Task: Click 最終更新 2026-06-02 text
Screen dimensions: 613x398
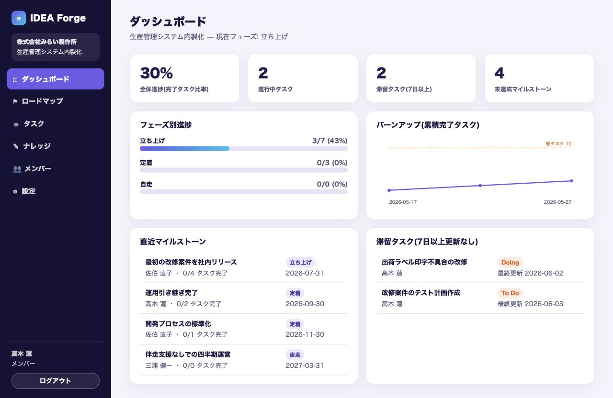Action: point(530,273)
